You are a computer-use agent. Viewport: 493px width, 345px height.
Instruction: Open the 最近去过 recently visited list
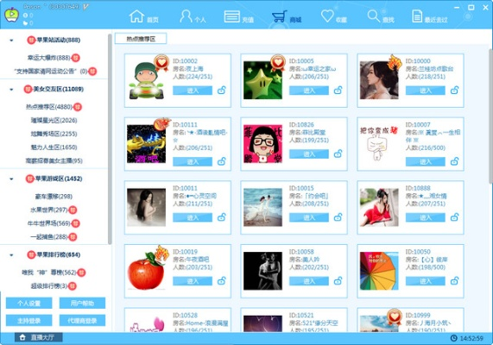pyautogui.click(x=429, y=17)
